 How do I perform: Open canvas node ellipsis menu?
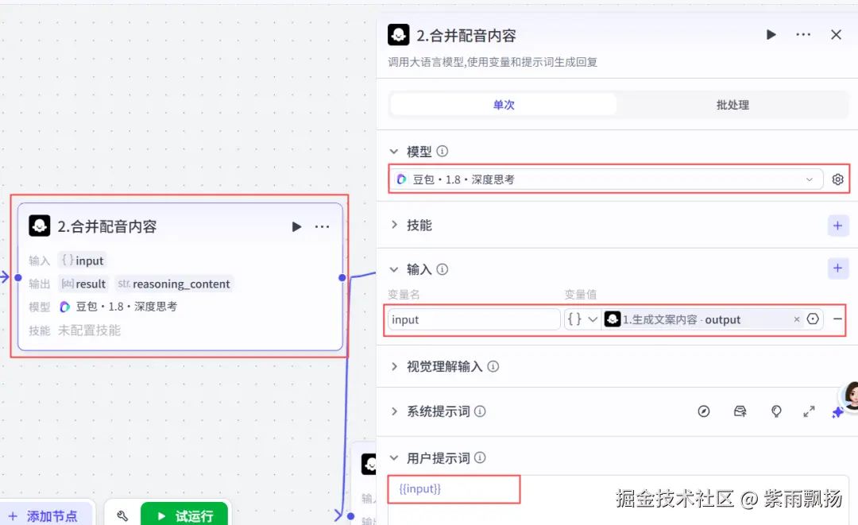pyautogui.click(x=323, y=226)
